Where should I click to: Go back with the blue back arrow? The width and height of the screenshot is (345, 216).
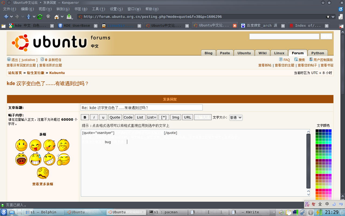click(x=6, y=17)
